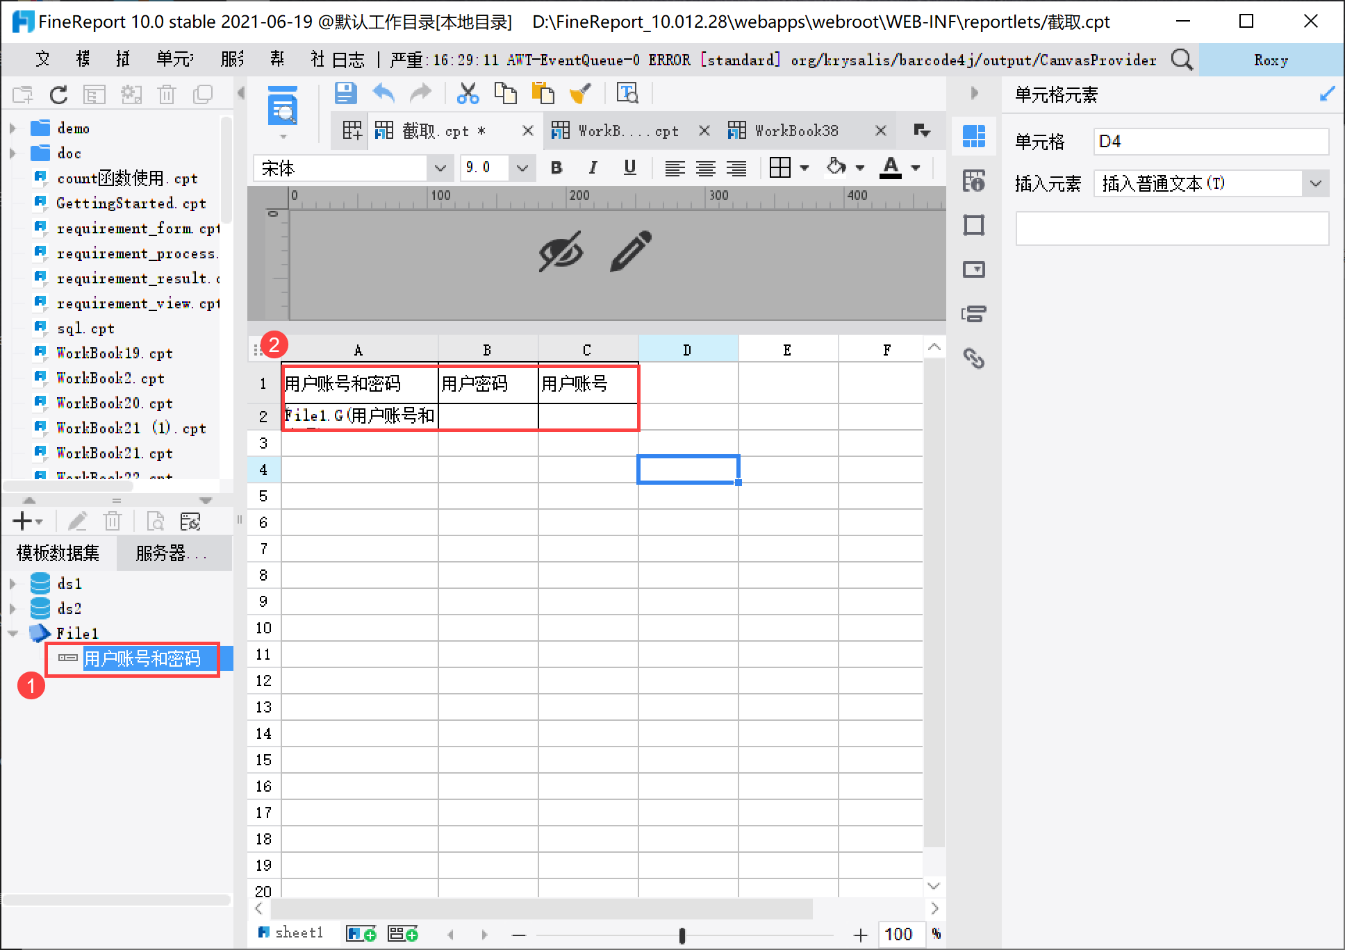Click the zoom slider handle
Screen dimensions: 1345x950
coord(682,935)
